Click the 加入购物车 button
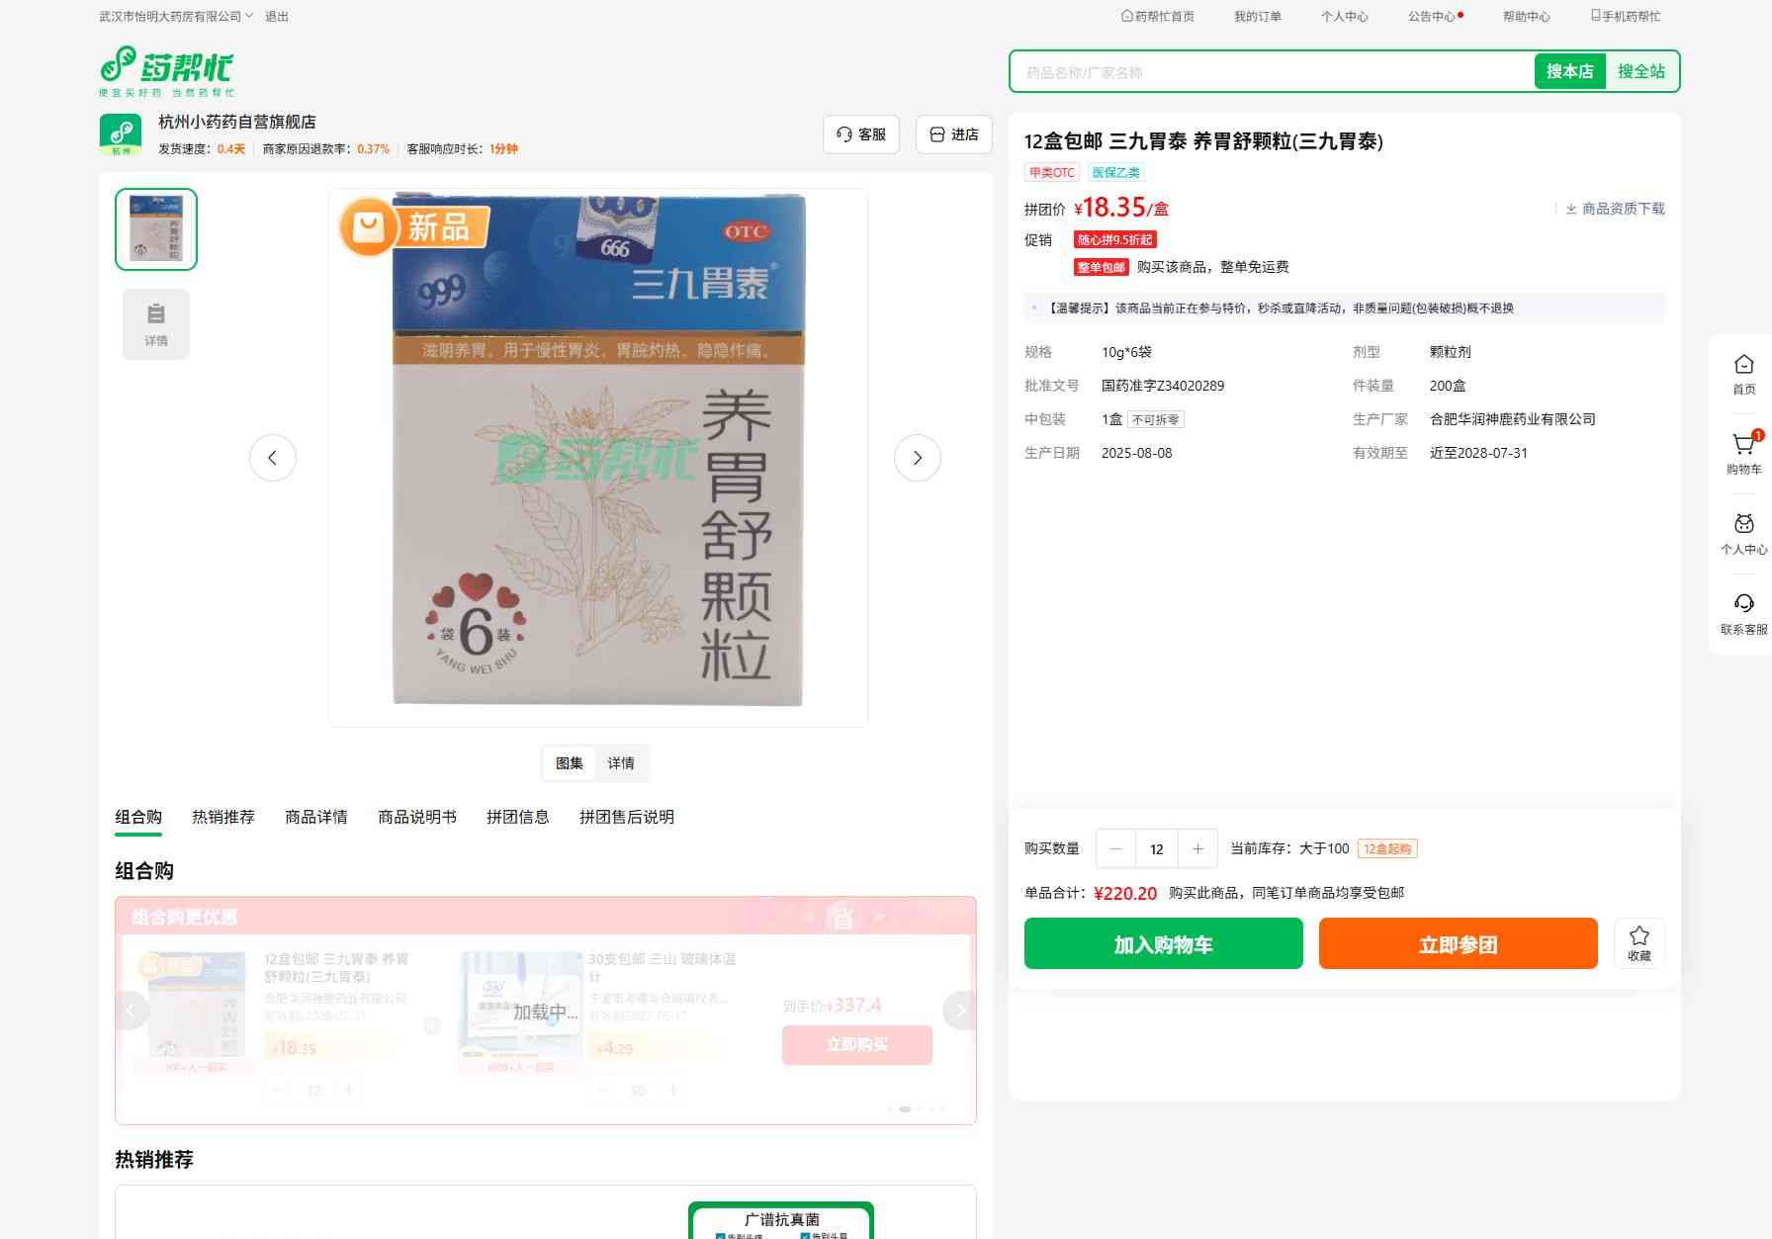The width and height of the screenshot is (1772, 1239). [x=1163, y=944]
